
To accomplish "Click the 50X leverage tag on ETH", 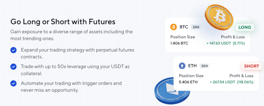I will point(205,66).
